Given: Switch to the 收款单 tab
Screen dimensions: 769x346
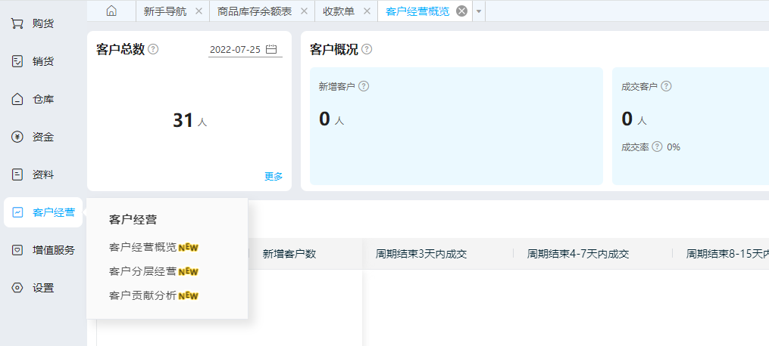Looking at the screenshot, I should [339, 12].
